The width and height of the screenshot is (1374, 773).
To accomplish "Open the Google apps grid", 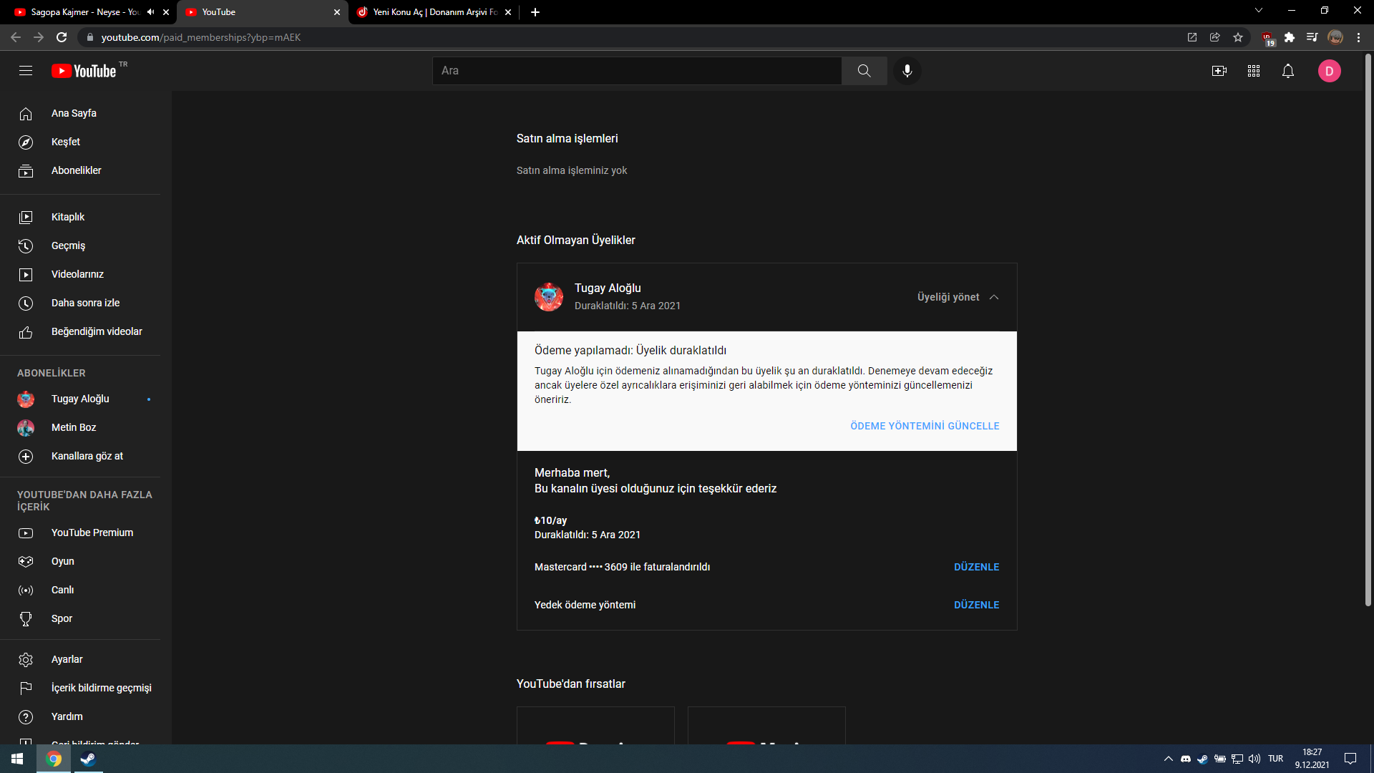I will click(x=1254, y=71).
